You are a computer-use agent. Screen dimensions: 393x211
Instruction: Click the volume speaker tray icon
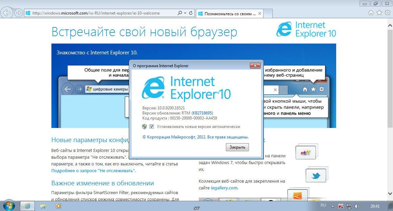pyautogui.click(x=357, y=206)
